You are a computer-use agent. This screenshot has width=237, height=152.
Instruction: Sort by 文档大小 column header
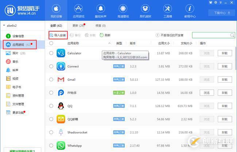186,43
